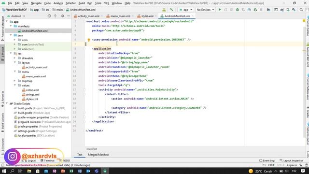Open Project panel gear settings

(63, 16)
